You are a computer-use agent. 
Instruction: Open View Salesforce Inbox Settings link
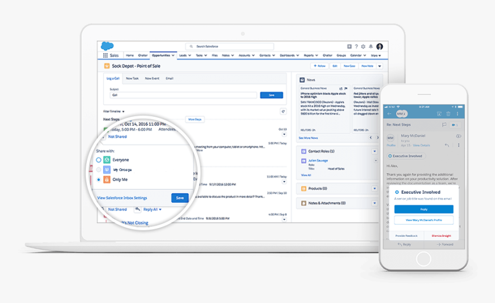[x=122, y=198]
